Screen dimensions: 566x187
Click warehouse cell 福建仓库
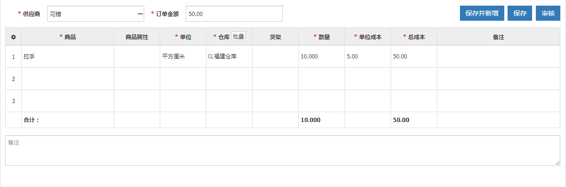click(x=230, y=57)
